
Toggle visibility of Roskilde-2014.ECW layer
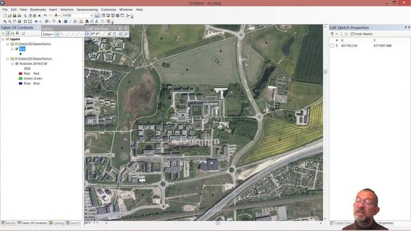[x=17, y=64]
